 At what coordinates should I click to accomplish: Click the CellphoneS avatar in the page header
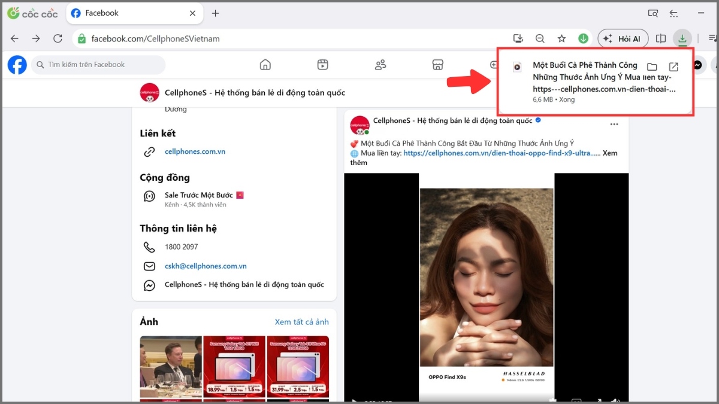149,93
